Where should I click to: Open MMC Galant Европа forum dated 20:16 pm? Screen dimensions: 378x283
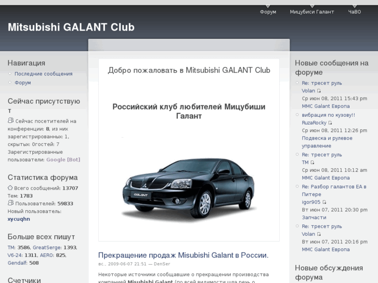[325, 250]
